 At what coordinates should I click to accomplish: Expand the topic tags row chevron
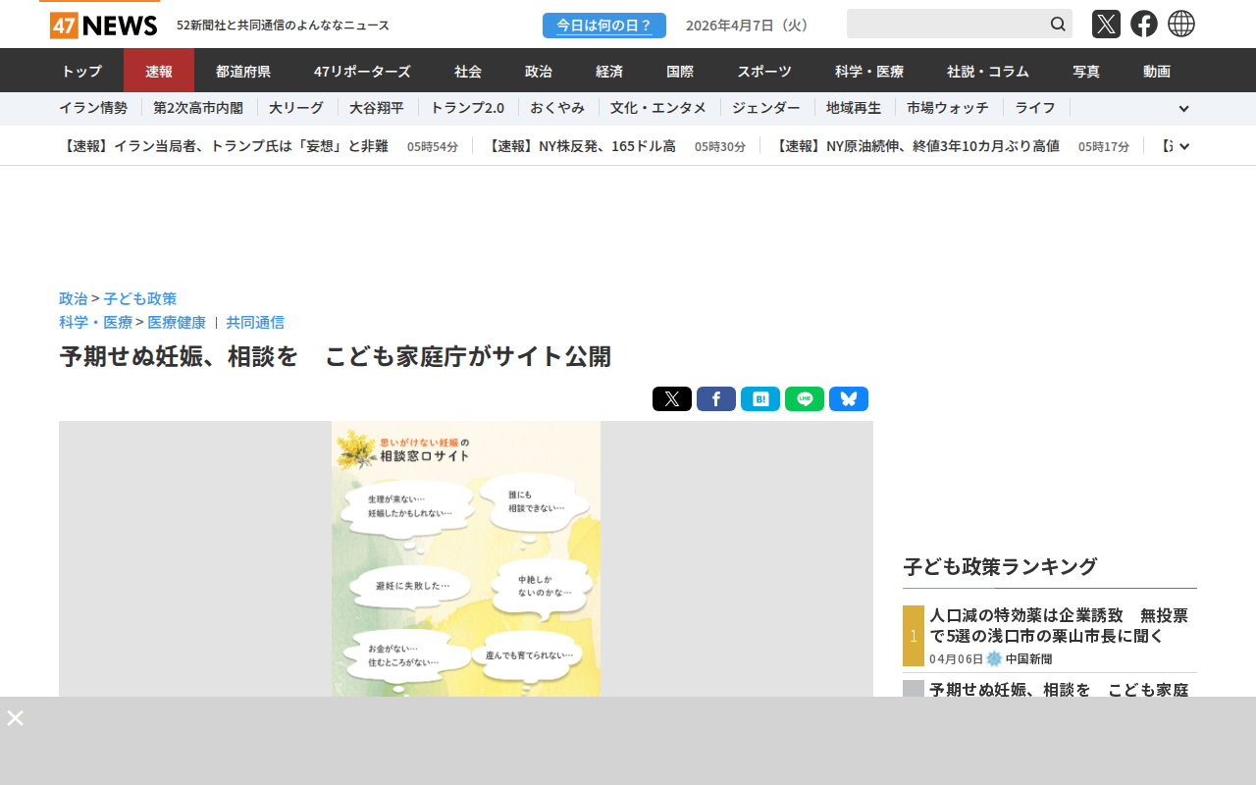1183,109
